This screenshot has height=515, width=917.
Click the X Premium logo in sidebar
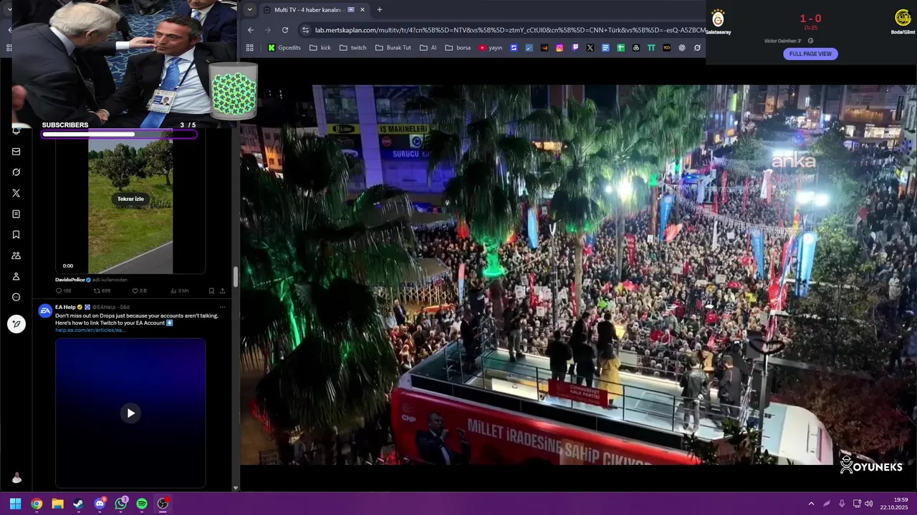coord(16,193)
